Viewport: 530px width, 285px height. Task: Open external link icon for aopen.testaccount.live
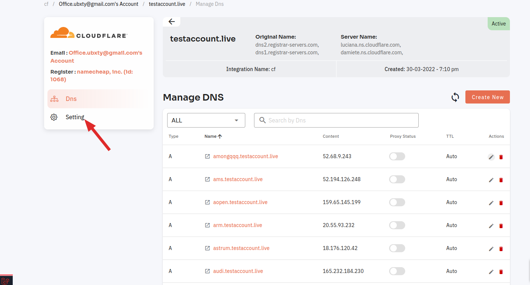207,202
